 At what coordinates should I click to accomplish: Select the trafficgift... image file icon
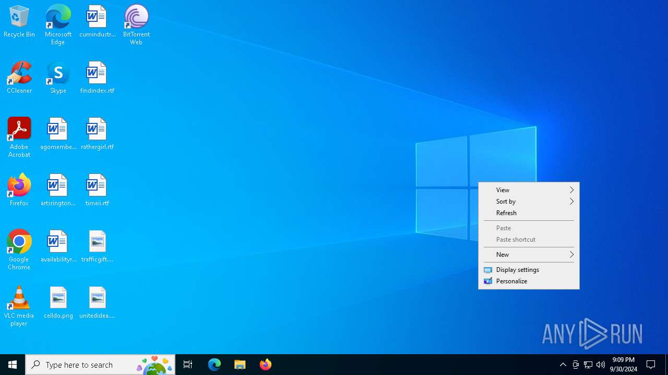[x=97, y=247]
